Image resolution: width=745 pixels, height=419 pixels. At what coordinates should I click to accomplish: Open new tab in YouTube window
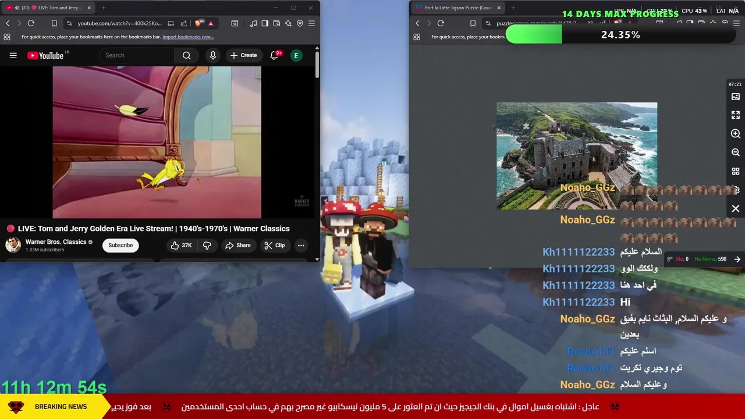point(103,8)
